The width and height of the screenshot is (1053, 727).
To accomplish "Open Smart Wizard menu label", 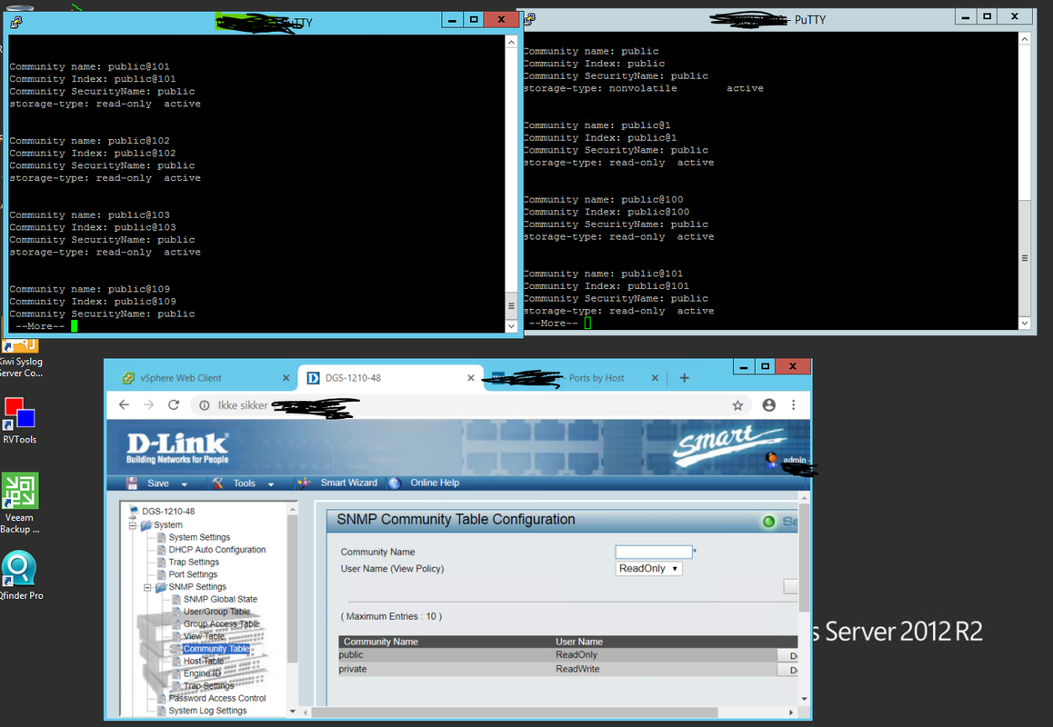I will click(x=348, y=483).
